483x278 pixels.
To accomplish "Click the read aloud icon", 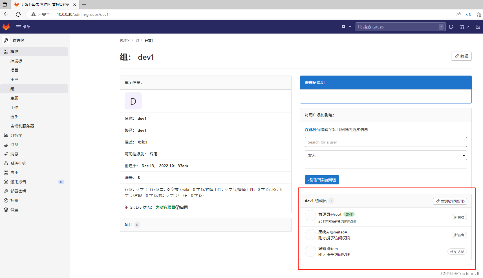I will pyautogui.click(x=458, y=14).
